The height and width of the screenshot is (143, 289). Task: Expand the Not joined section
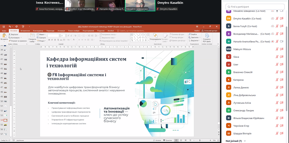(245, 141)
